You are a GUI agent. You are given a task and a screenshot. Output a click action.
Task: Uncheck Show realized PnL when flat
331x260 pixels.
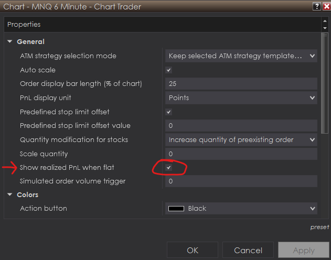pos(169,168)
